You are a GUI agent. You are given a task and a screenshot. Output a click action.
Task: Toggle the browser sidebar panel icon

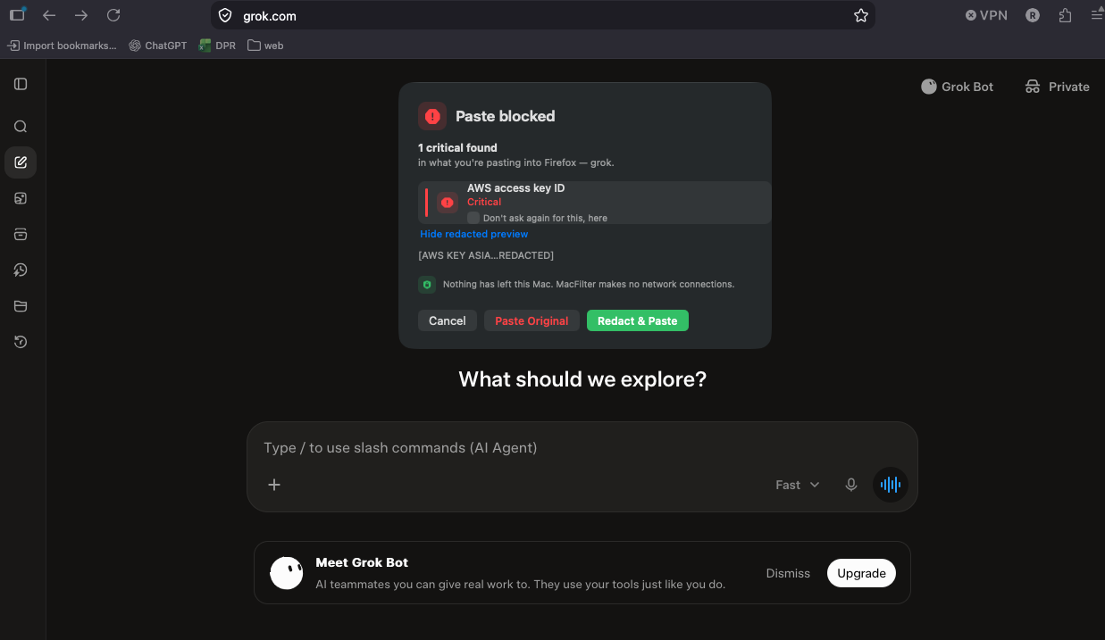[17, 15]
